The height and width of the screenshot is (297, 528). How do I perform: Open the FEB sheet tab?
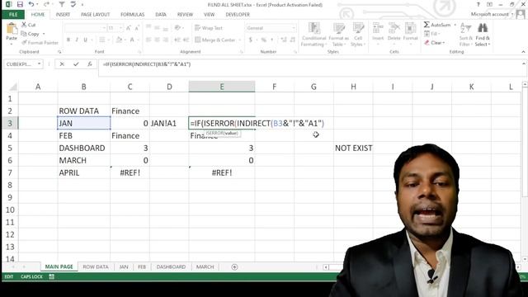(x=142, y=266)
